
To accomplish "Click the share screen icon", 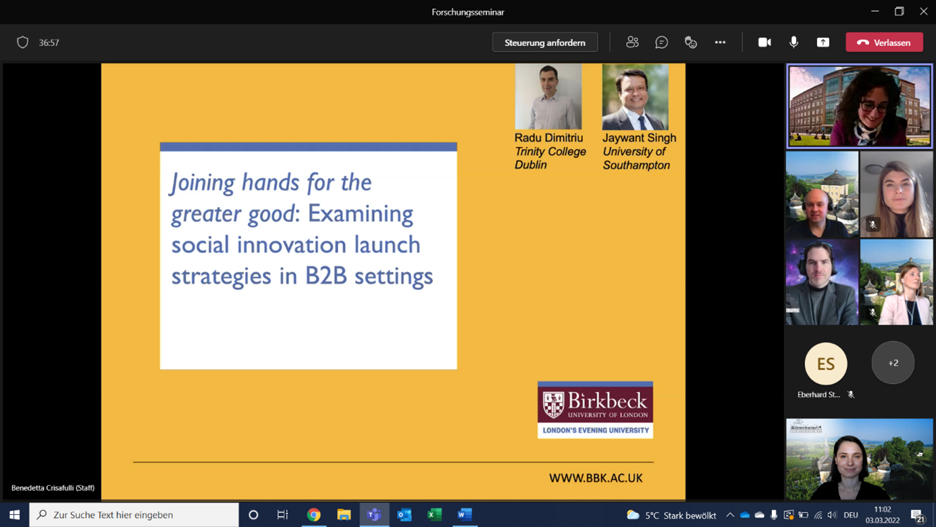I will (823, 43).
